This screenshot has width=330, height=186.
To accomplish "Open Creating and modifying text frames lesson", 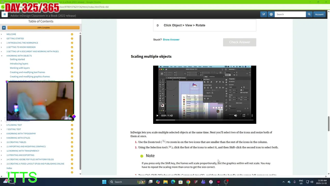I will 27,72.
